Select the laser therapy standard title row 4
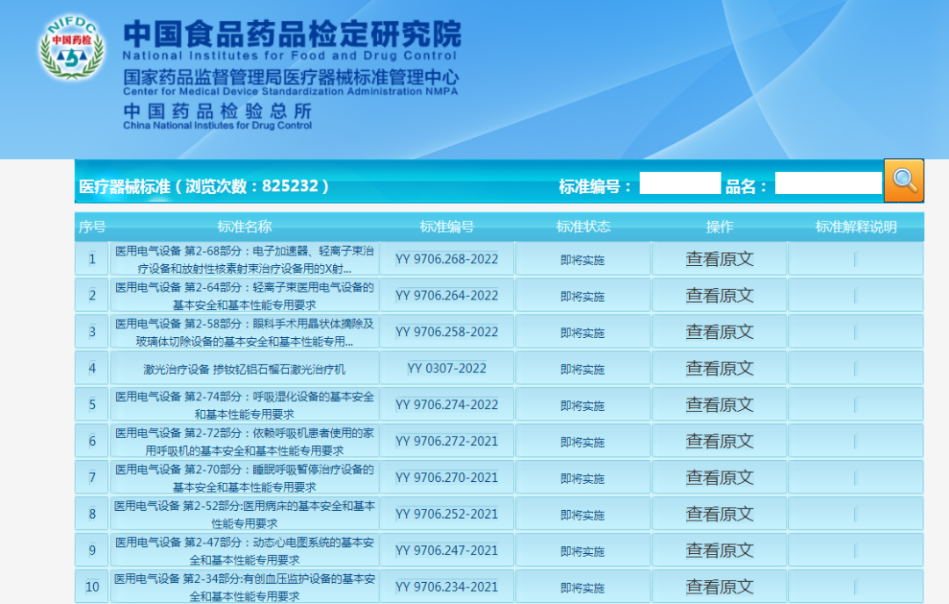Viewport: 949px width, 604px height. point(243,368)
